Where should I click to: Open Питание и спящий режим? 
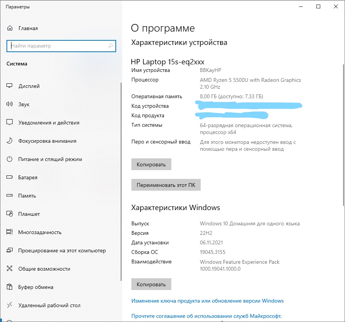pyautogui.click(x=50, y=159)
